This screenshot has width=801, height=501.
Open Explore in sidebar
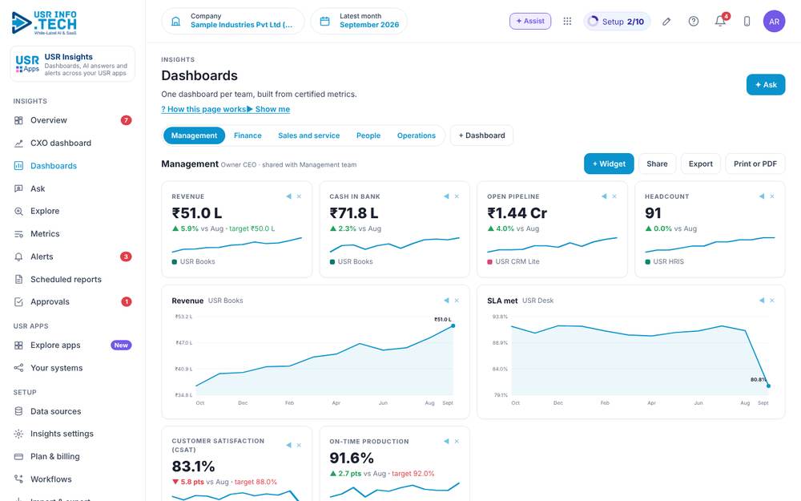[x=73, y=211]
